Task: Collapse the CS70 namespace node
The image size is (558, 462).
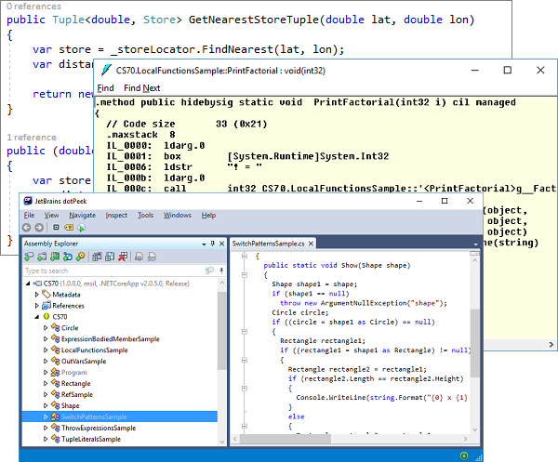Action: click(36, 317)
